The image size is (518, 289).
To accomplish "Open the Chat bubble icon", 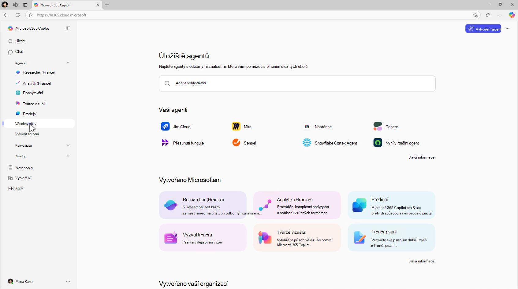I will pos(10,52).
